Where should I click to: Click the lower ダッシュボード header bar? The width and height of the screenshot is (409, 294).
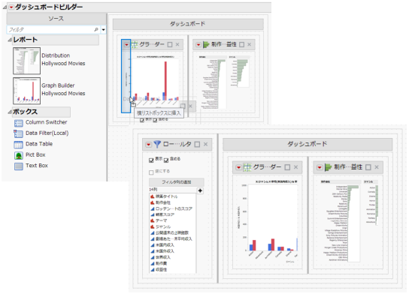308,144
